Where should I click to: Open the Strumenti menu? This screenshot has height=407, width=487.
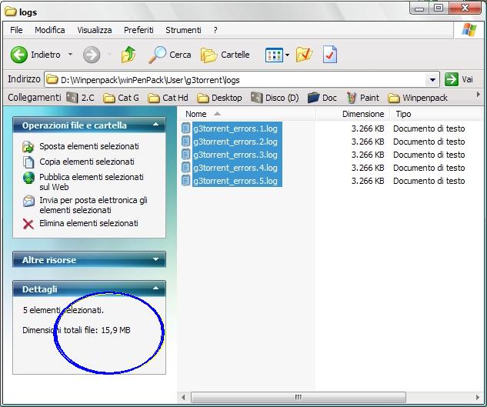183,30
